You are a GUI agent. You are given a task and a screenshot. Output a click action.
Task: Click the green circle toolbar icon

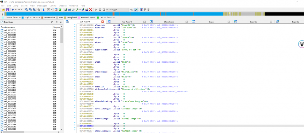pos(60,10)
